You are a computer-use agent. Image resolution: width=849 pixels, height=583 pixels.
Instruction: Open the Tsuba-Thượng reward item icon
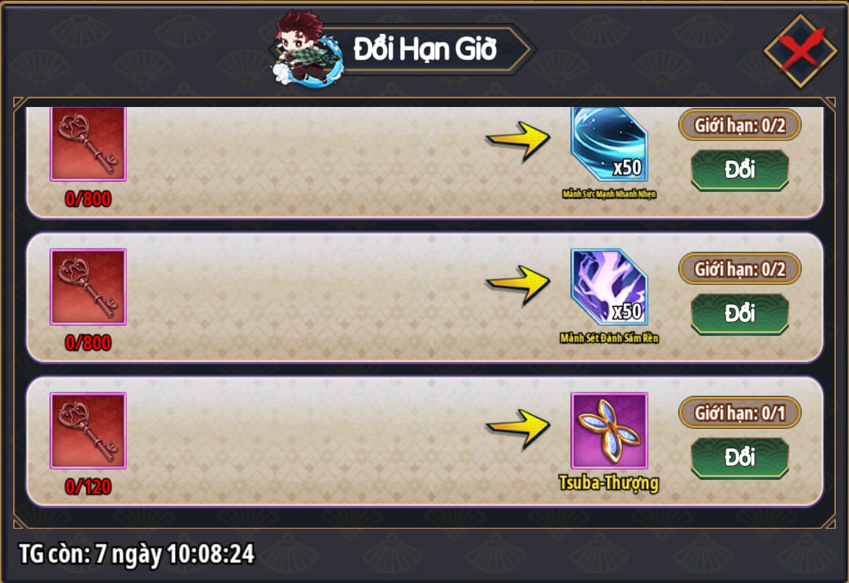(x=609, y=431)
